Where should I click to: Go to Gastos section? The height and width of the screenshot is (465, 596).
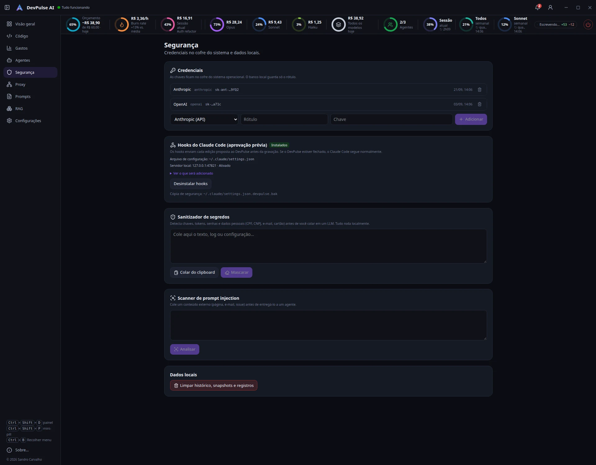(30, 48)
